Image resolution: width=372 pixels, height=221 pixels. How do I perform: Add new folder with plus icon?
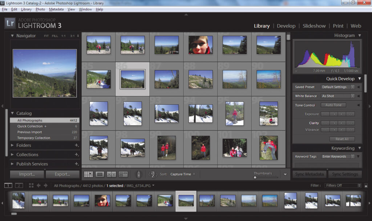pos(76,145)
